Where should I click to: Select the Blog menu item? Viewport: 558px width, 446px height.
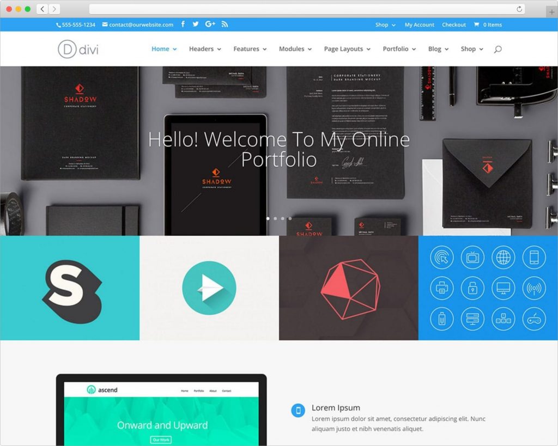pos(438,49)
